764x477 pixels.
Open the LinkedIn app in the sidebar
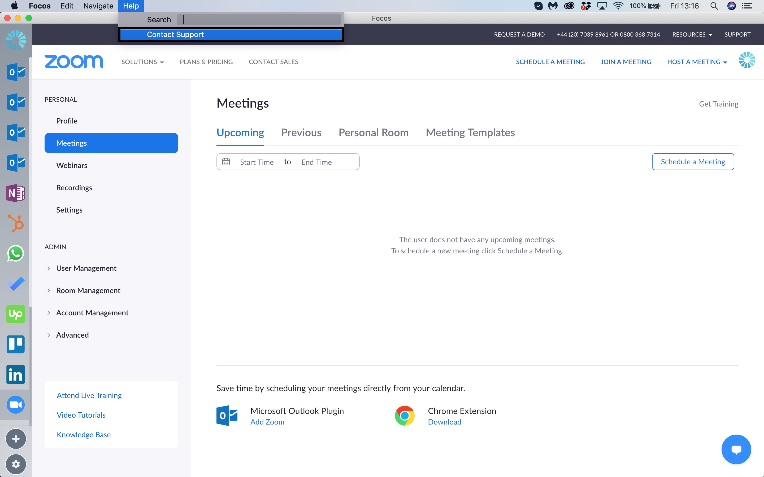point(15,374)
